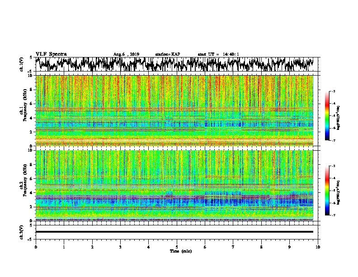
Task: Click the "-7" label on ch.1 color scale
Action: tap(334, 141)
